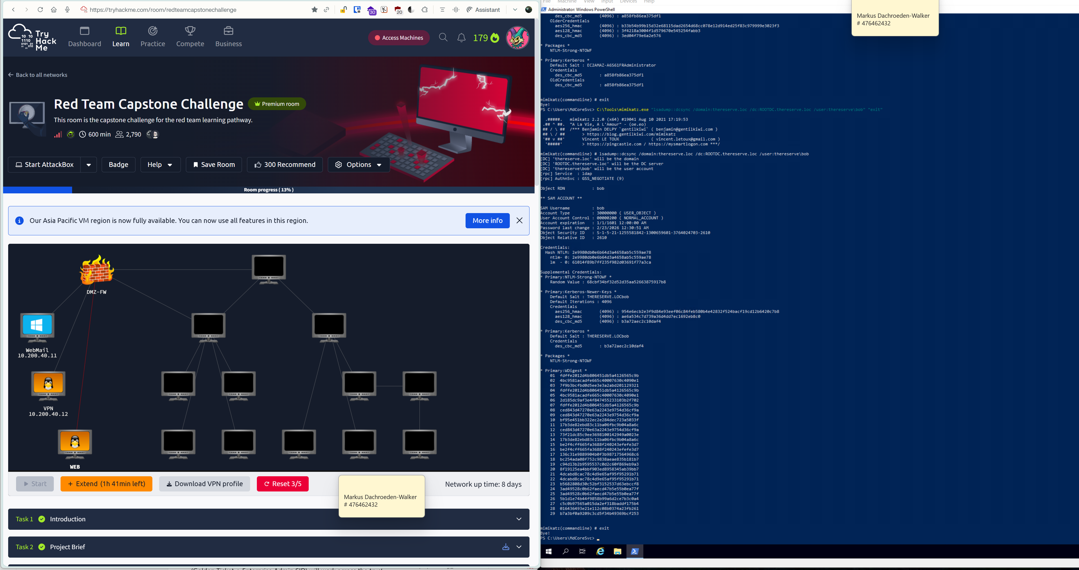Screen dimensions: 1079x570
Task: Select the WEB Linux machine node
Action: [x=75, y=443]
